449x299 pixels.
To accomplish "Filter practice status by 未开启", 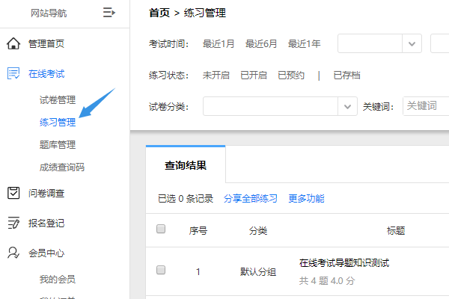I will click(x=216, y=75).
